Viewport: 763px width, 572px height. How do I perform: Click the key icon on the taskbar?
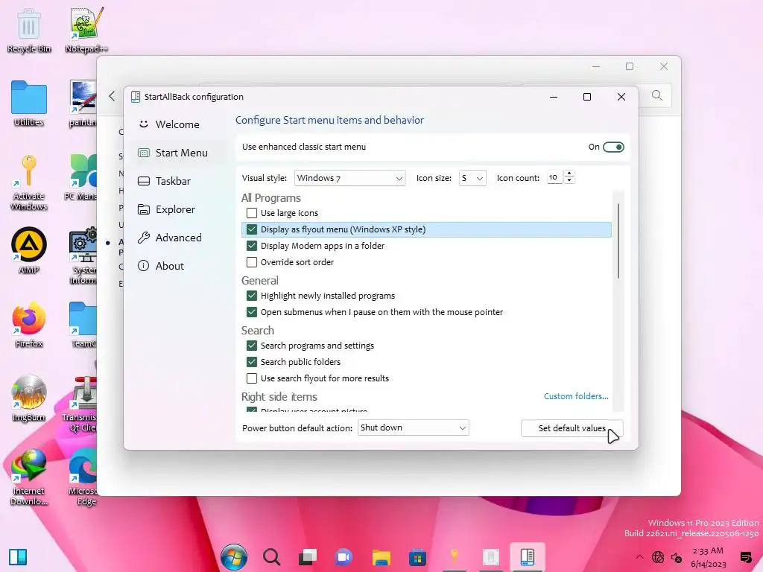pos(454,556)
